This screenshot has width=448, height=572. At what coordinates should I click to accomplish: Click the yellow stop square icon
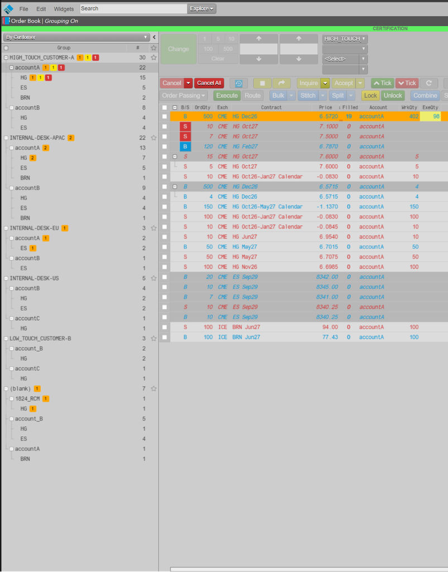(x=262, y=83)
